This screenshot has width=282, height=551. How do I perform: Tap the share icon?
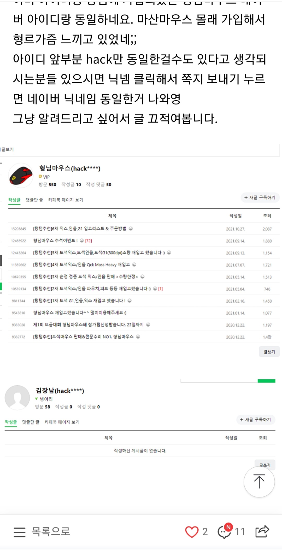tap(262, 531)
